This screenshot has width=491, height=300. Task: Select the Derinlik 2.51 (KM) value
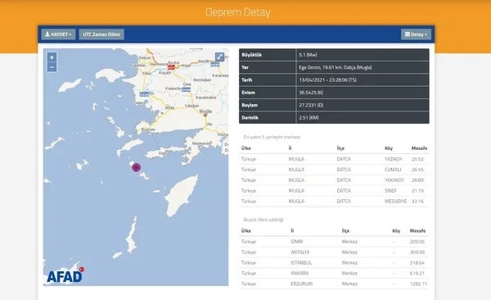click(x=309, y=118)
